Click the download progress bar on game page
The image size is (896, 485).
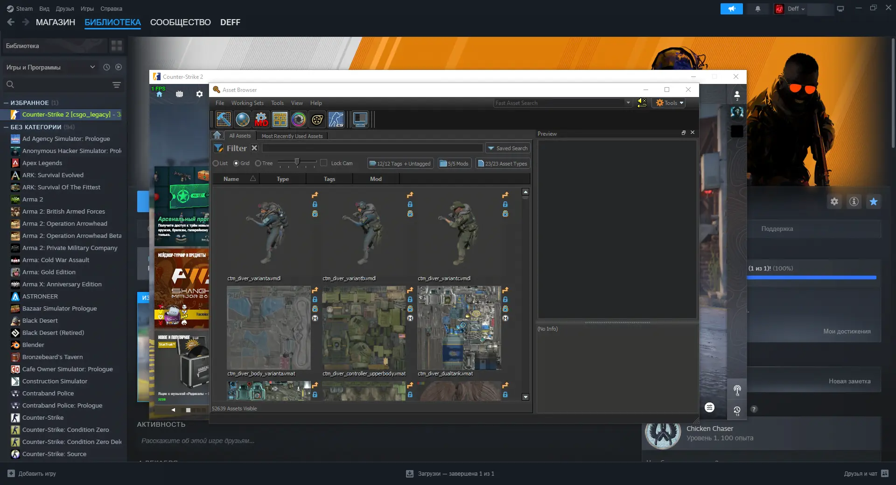(812, 277)
